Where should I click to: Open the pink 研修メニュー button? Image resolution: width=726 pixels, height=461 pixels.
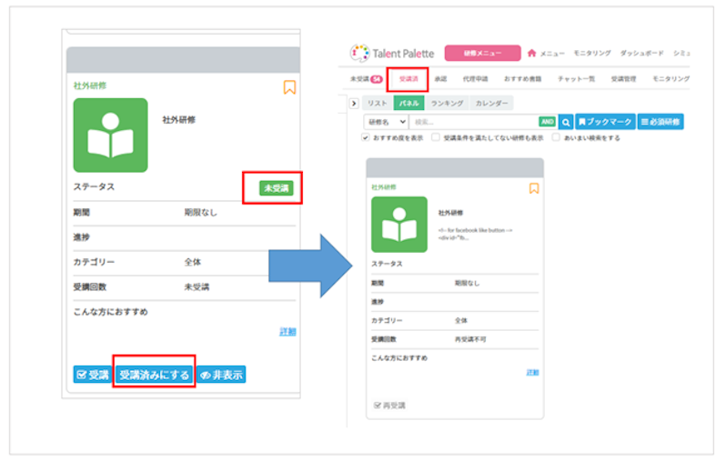482,54
